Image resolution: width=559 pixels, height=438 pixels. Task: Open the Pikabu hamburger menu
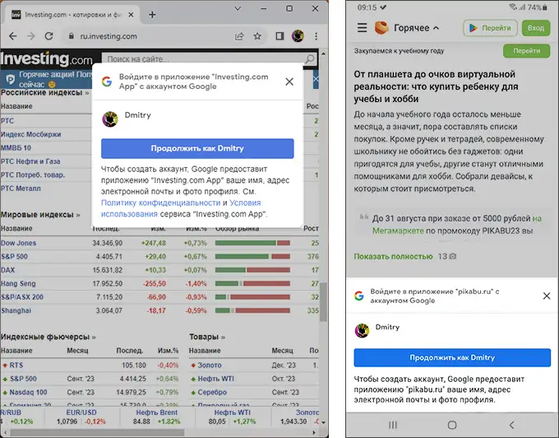pyautogui.click(x=362, y=28)
